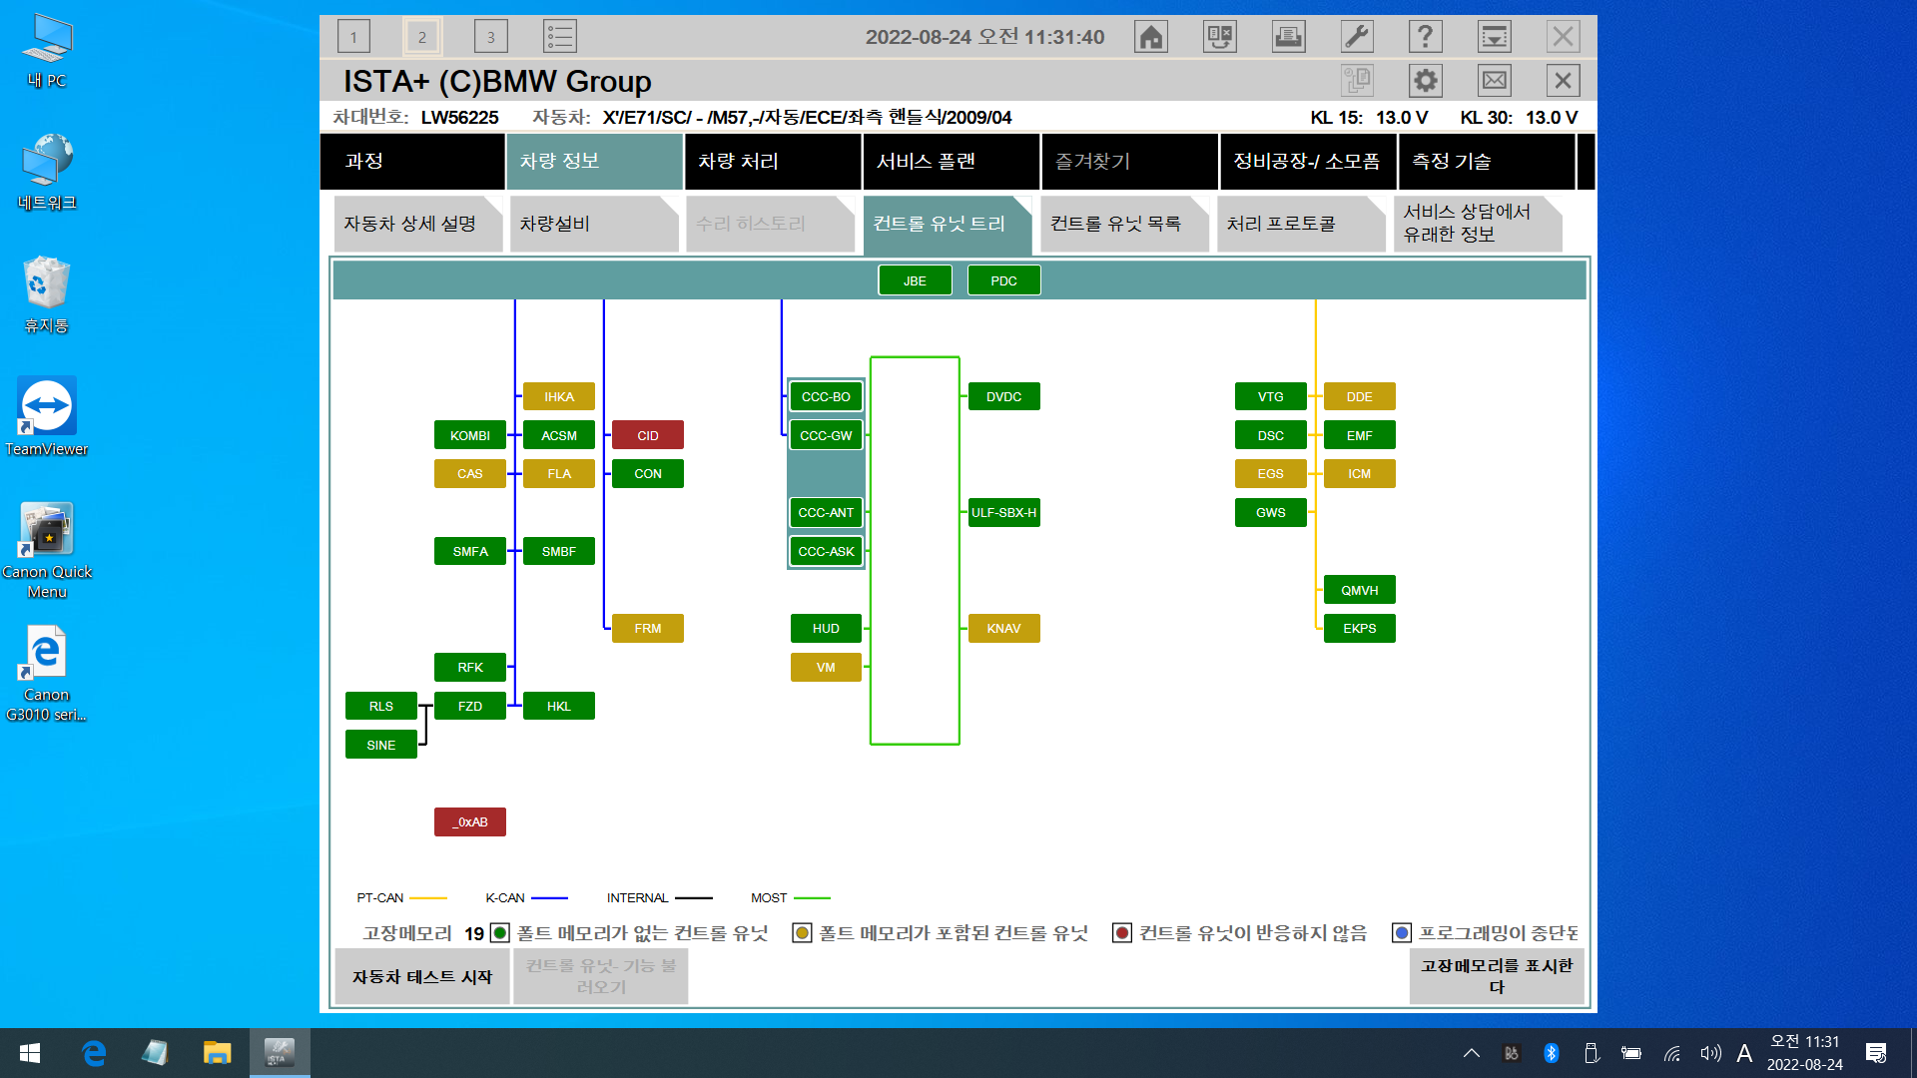Click the green no-fault-memory legend indicator
This screenshot has height=1078, width=1917.
pos(500,933)
